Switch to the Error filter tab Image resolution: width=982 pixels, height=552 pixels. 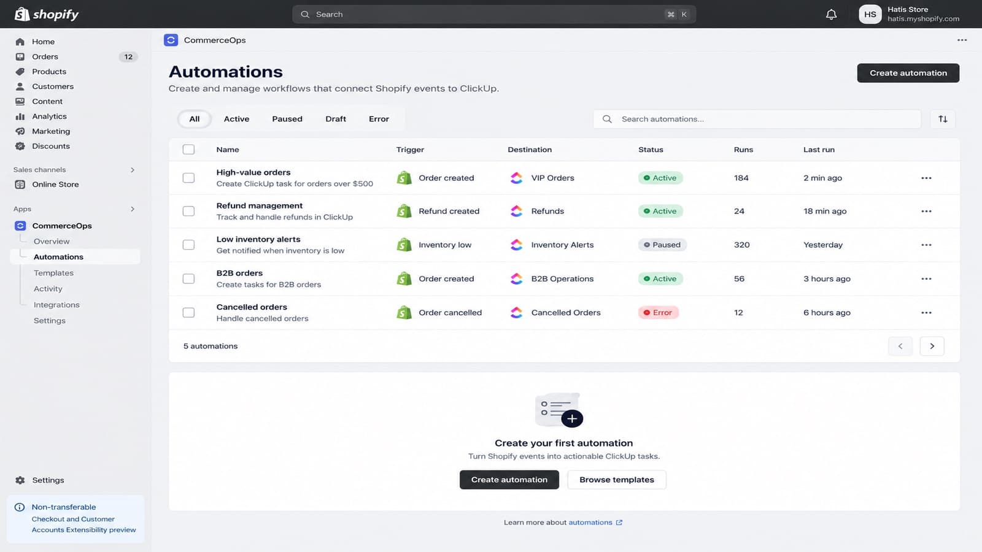379,119
